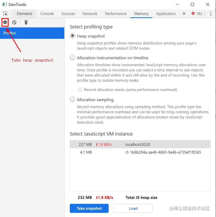Screen dimensions: 216x217
Task: Go to the Performance tab
Action: (116, 13)
